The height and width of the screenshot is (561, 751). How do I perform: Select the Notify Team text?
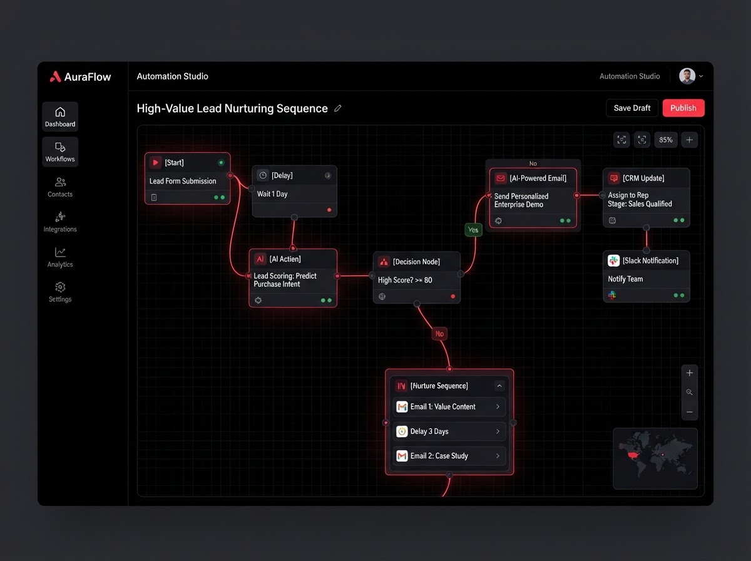point(625,279)
